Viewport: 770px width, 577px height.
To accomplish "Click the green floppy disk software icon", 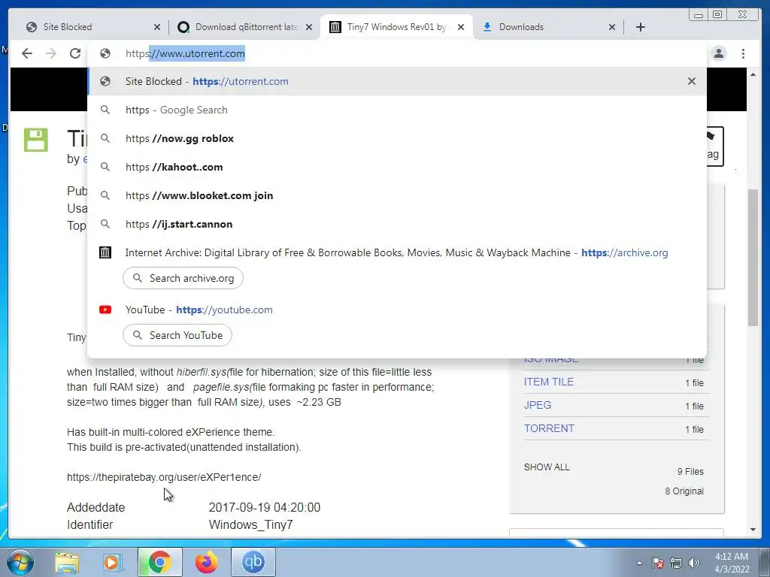I will [x=36, y=140].
